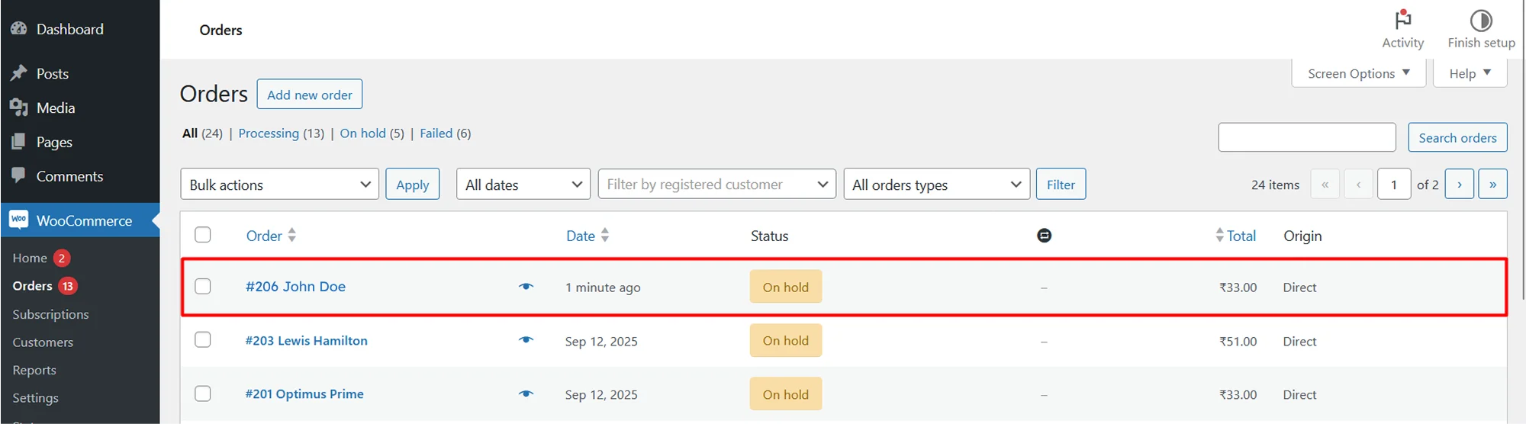Go to Subscriptions in WooCommerce menu

tap(50, 314)
